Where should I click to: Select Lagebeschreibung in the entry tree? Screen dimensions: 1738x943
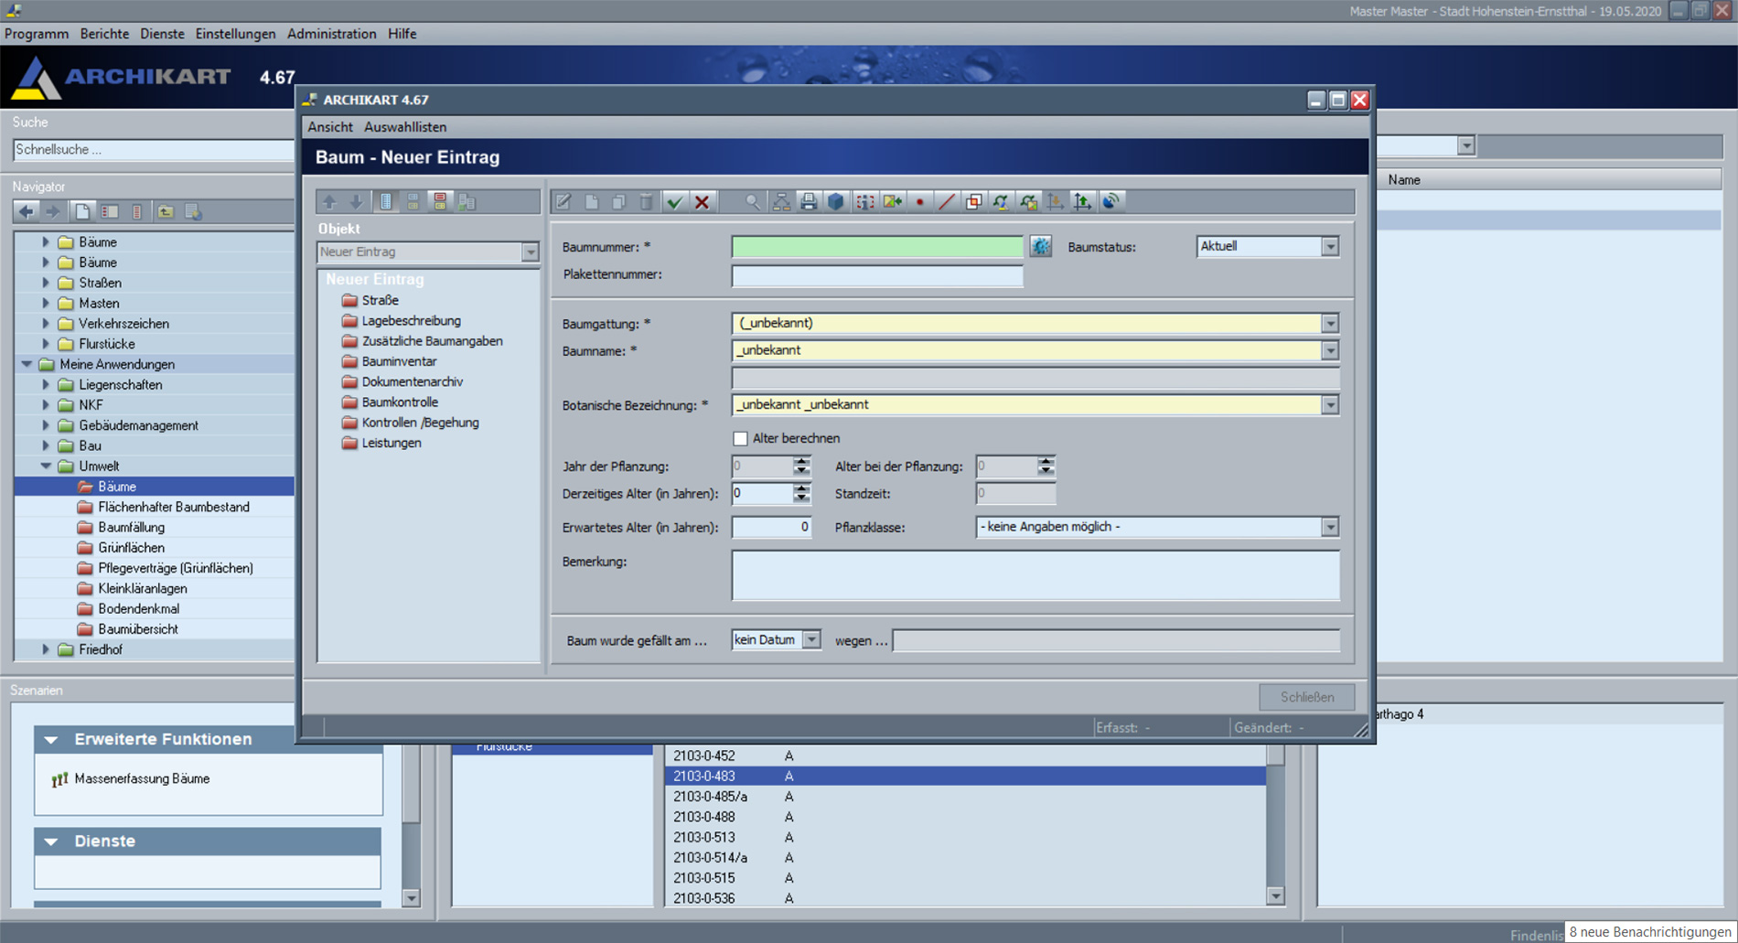tap(411, 321)
